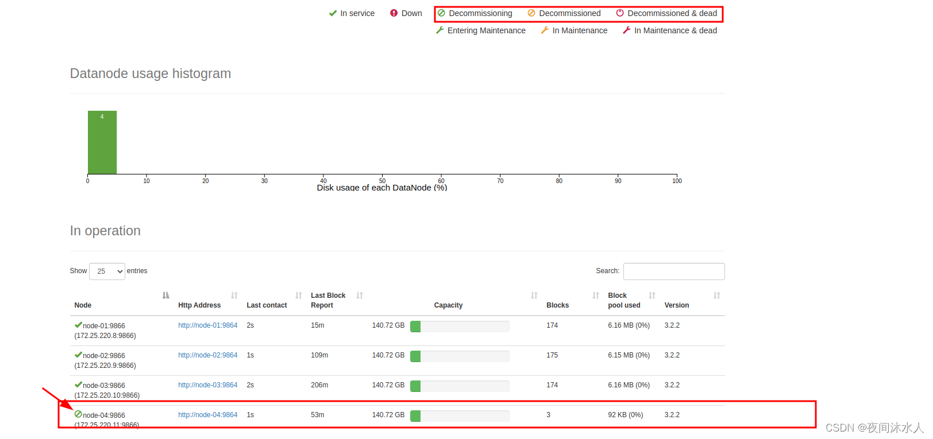Click the In Maintenance & dead legend label

pos(676,30)
